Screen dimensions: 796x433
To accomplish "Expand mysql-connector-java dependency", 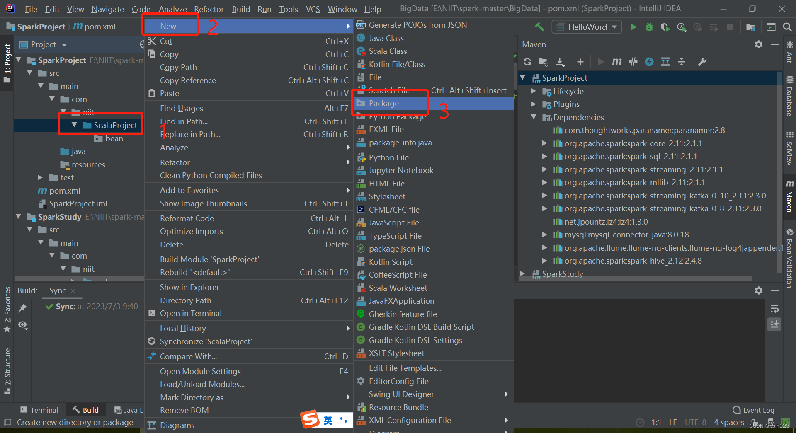I will [x=544, y=235].
